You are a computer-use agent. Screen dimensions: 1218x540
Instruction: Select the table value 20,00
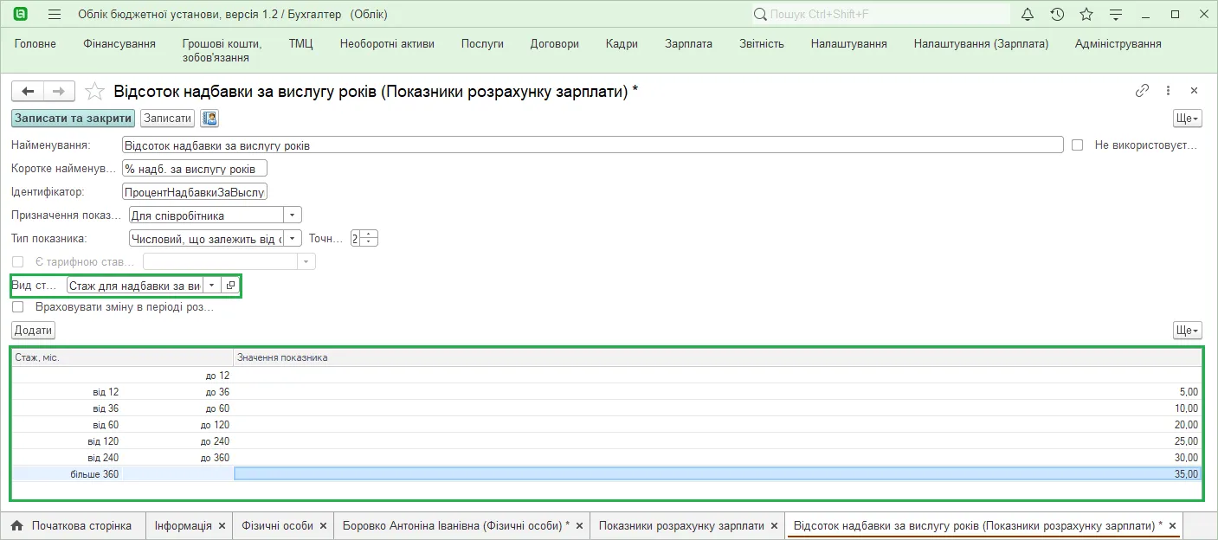coord(1185,425)
